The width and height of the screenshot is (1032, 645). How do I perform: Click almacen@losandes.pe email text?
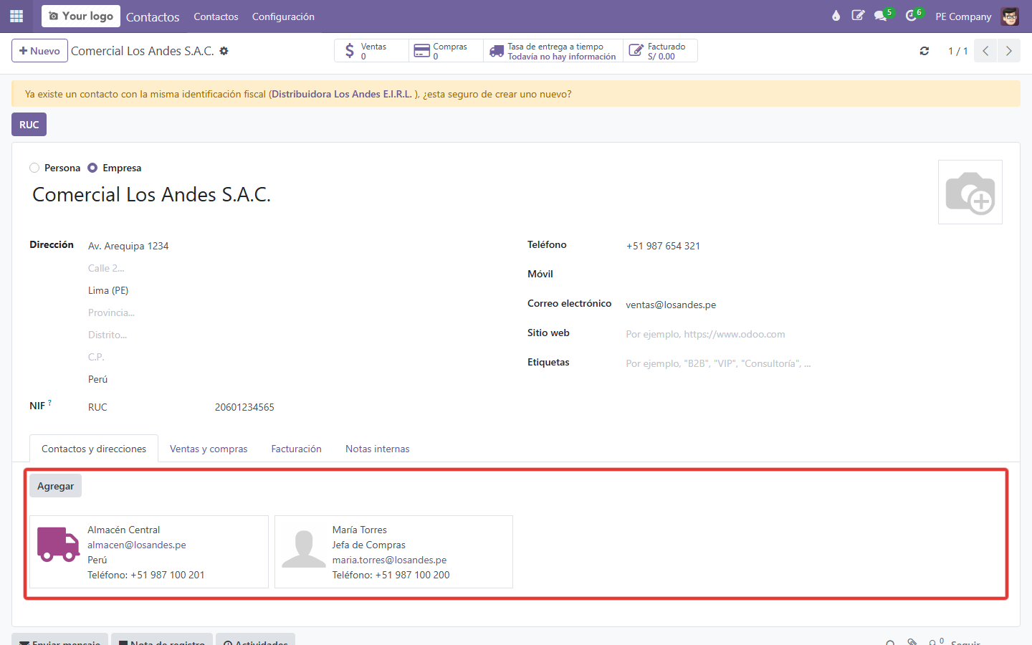(x=137, y=545)
